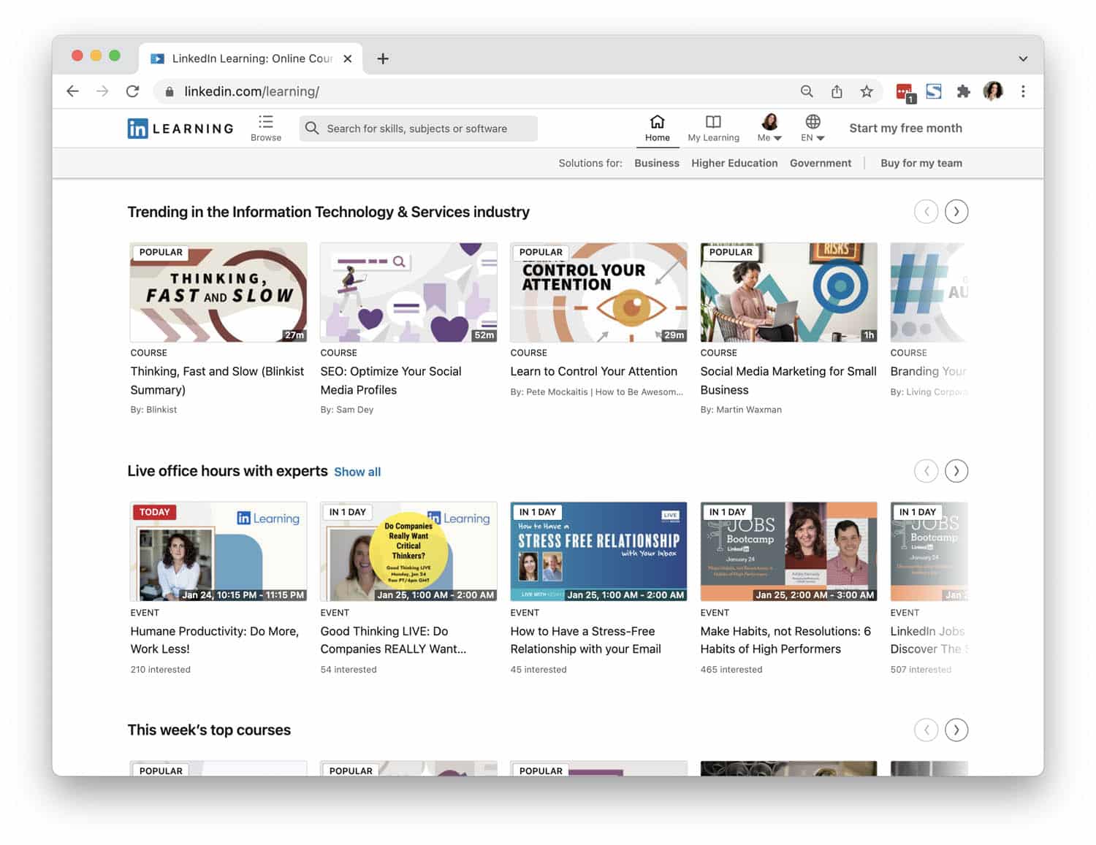Reload the page with the refresh icon
This screenshot has height=845, width=1096.
[x=132, y=91]
